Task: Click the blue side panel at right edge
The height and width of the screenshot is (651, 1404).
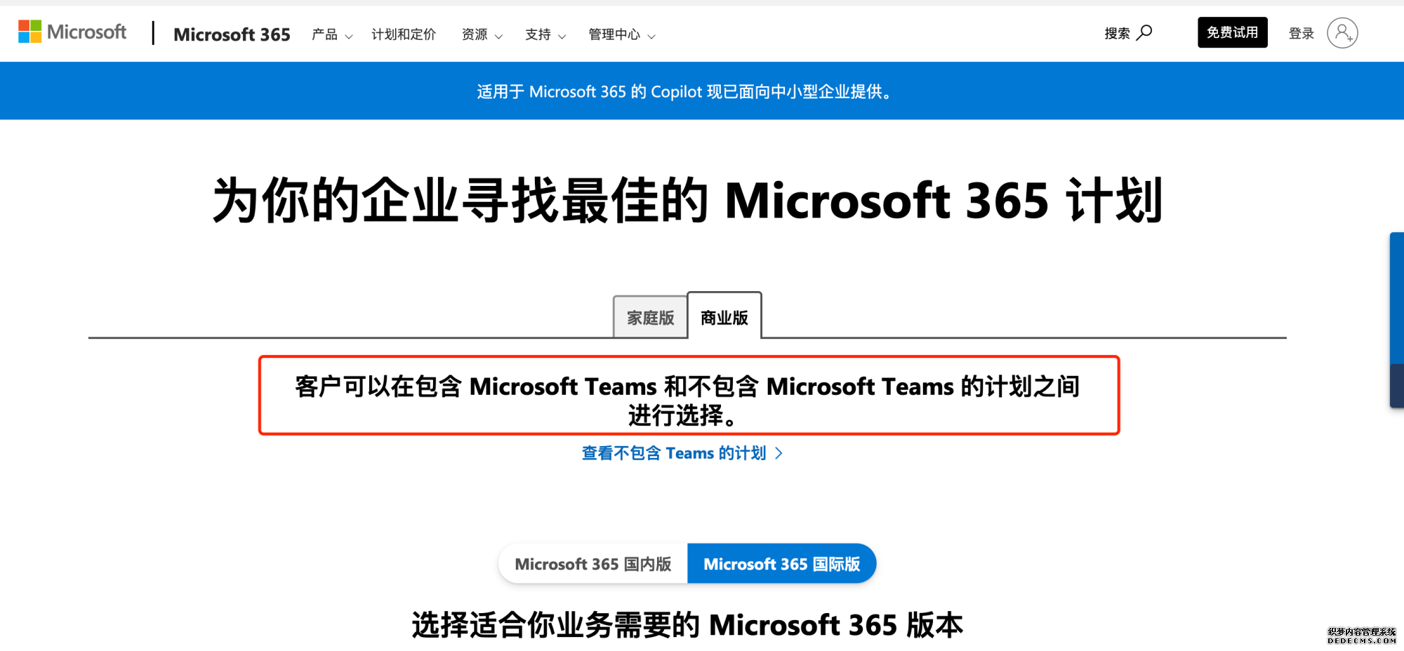Action: coord(1397,320)
